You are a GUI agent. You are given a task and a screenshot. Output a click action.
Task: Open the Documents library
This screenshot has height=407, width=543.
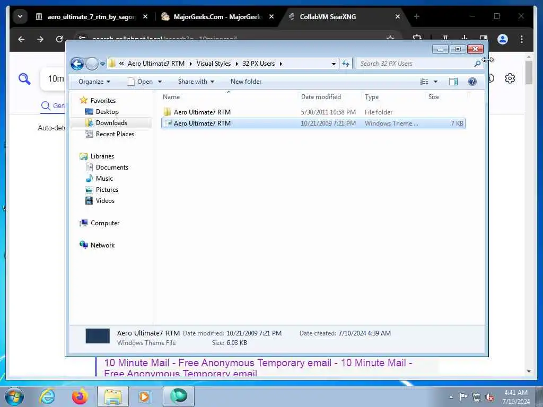(112, 167)
